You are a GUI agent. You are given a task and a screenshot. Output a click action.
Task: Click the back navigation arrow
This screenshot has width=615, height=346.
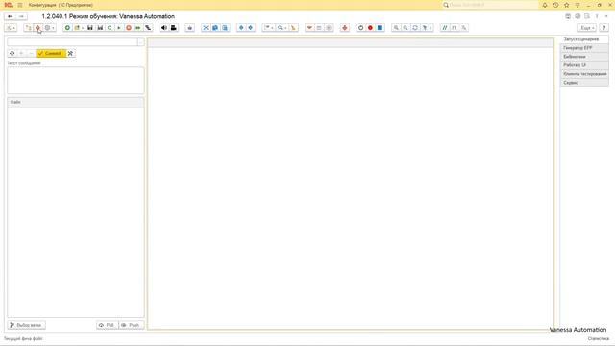click(x=11, y=16)
